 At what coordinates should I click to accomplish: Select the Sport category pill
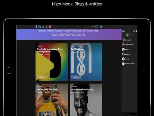pyautogui.click(x=84, y=30)
